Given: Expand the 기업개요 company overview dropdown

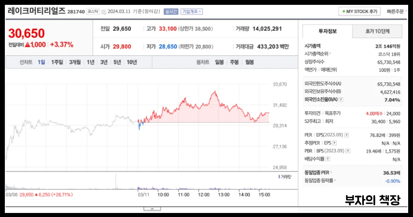Looking at the screenshot, I should [x=192, y=12].
